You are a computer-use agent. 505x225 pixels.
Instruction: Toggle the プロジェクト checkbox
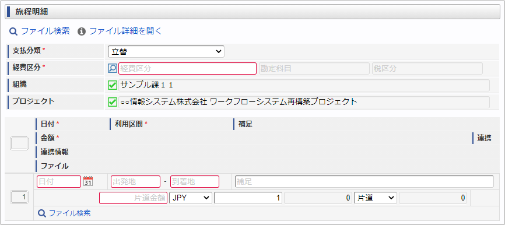click(112, 102)
